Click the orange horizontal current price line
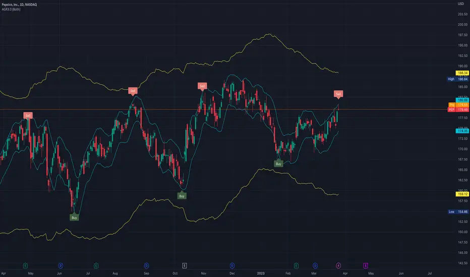Image resolution: width=470 pixels, height=277 pixels. (x=223, y=109)
